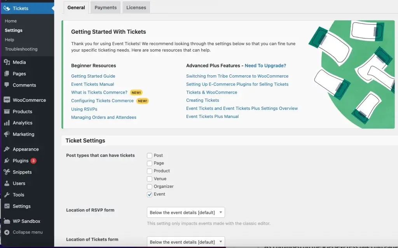Open Troubleshooting in the Tickets submenu

21,49
